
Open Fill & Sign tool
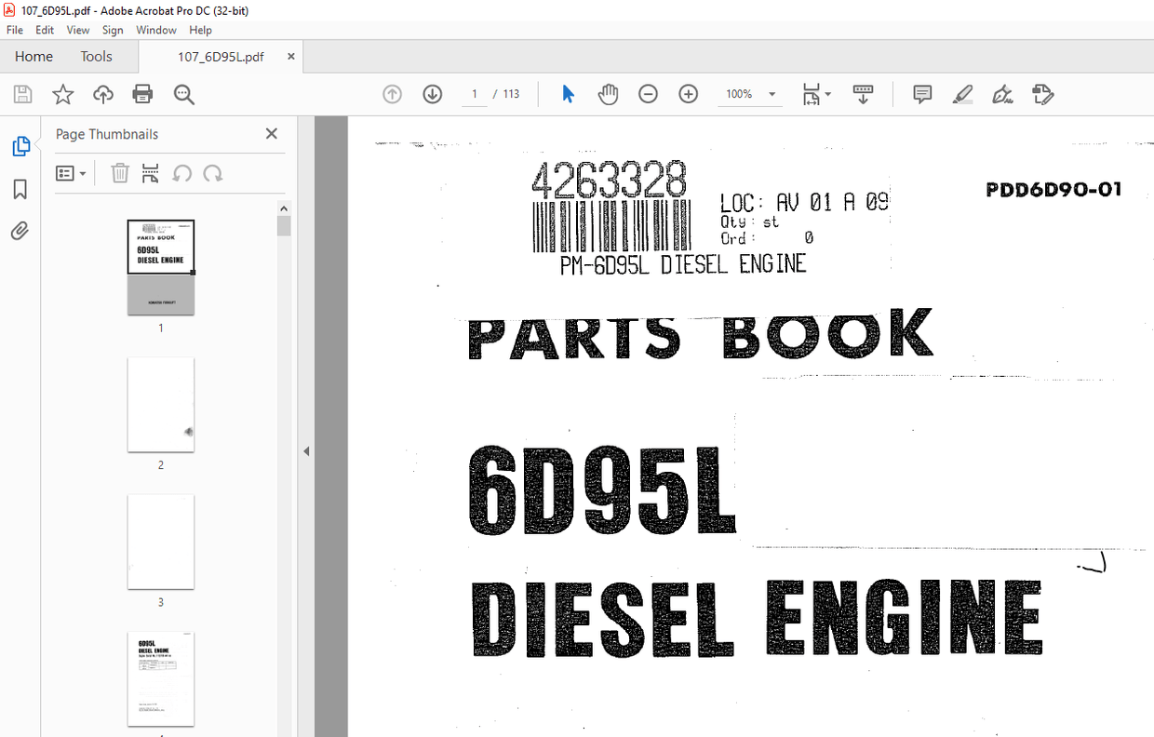coord(1002,94)
